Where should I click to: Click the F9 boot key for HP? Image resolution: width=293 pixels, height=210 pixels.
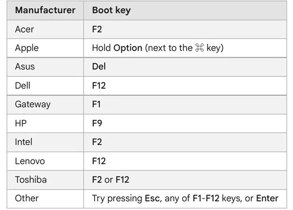pos(97,123)
